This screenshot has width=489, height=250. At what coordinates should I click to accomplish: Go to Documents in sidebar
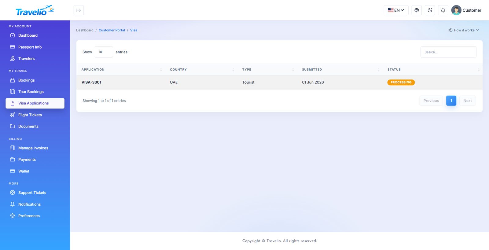[x=35, y=126]
